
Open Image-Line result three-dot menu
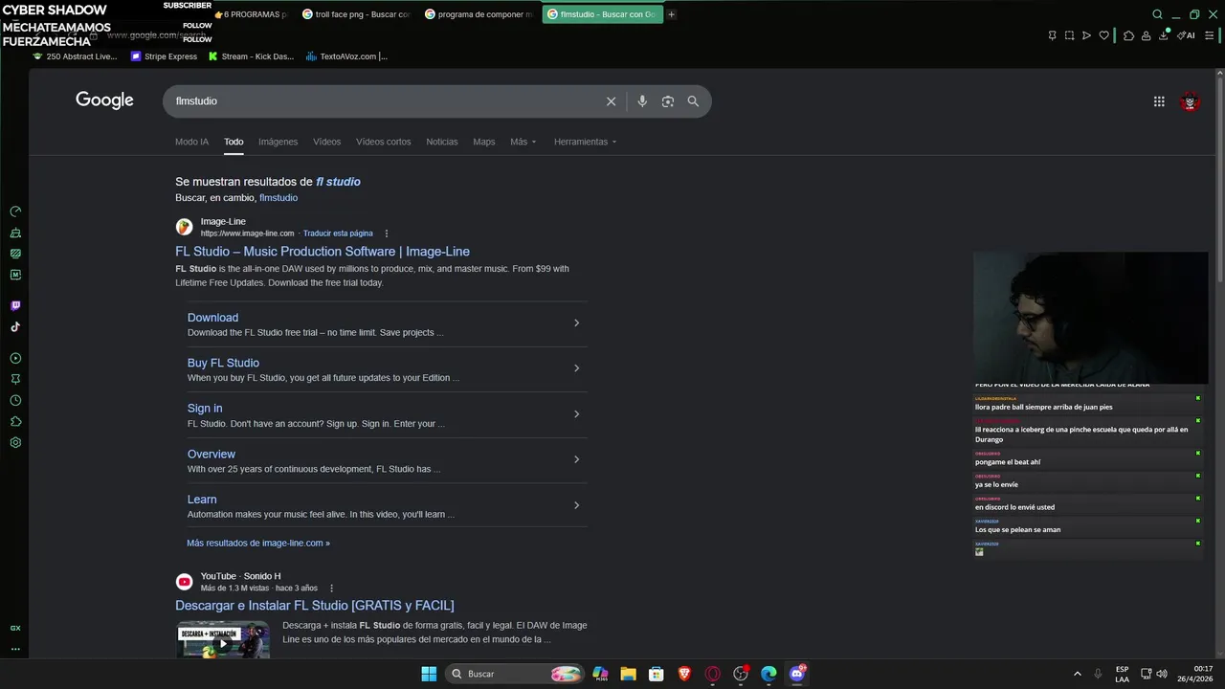[387, 233]
